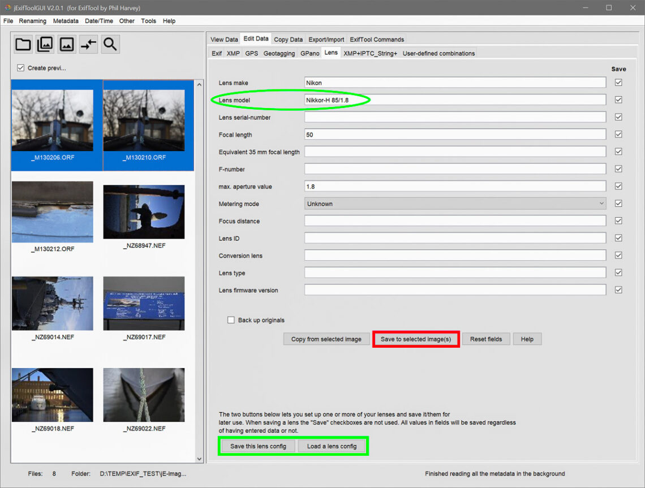Open the Metadata menu
Viewport: 645px width, 488px height.
[x=66, y=21]
